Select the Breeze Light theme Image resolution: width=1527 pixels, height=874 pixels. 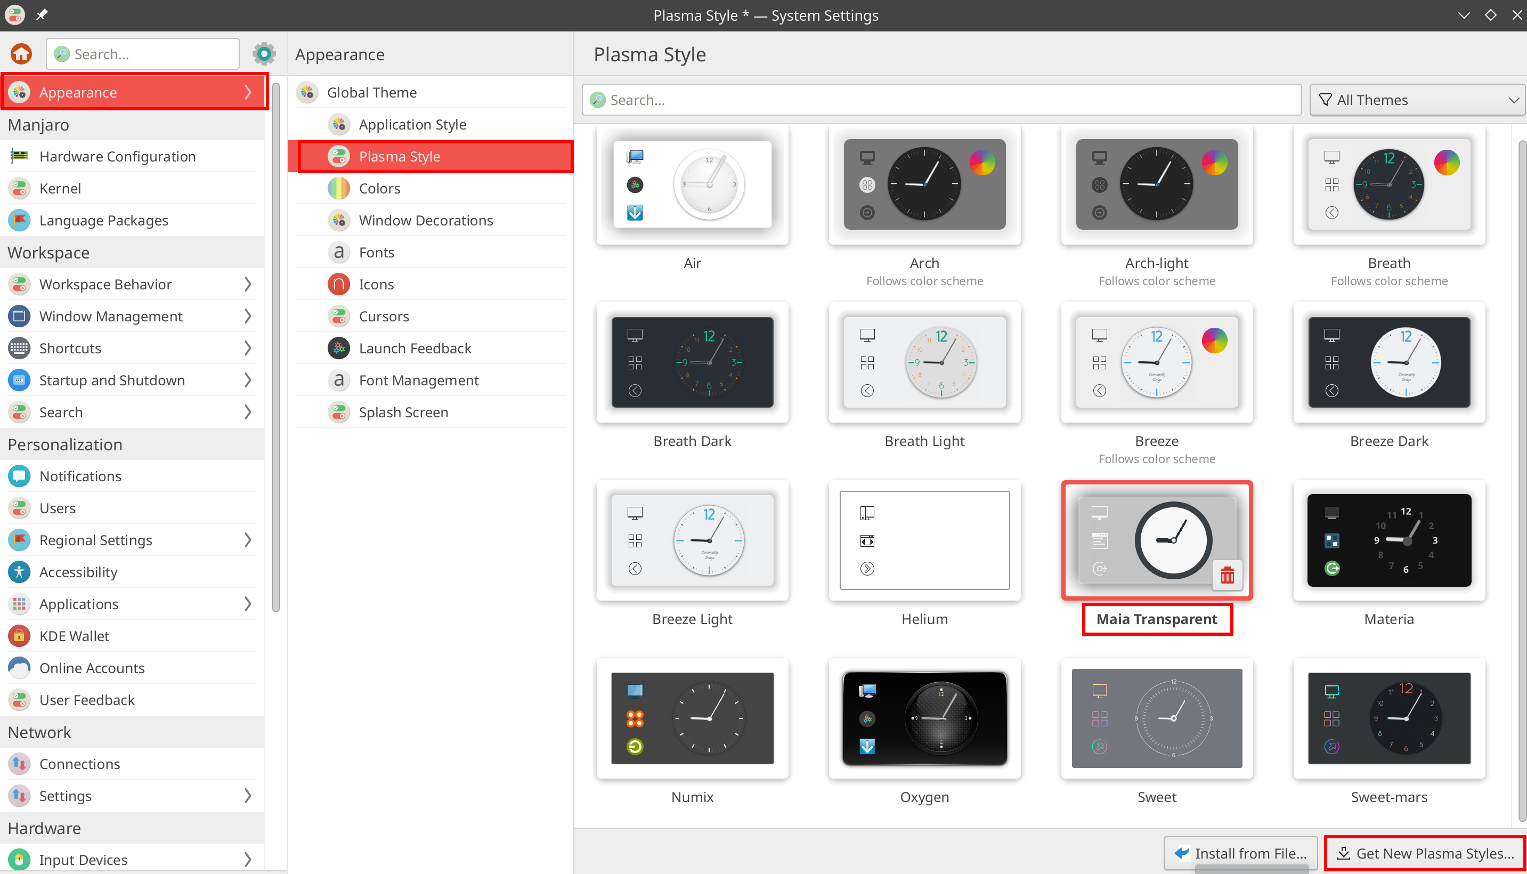693,540
